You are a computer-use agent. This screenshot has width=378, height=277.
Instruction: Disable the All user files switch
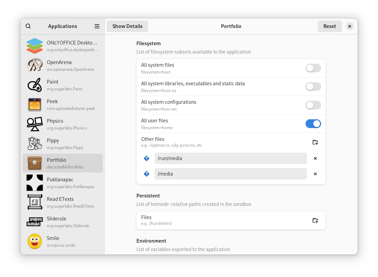tap(313, 124)
